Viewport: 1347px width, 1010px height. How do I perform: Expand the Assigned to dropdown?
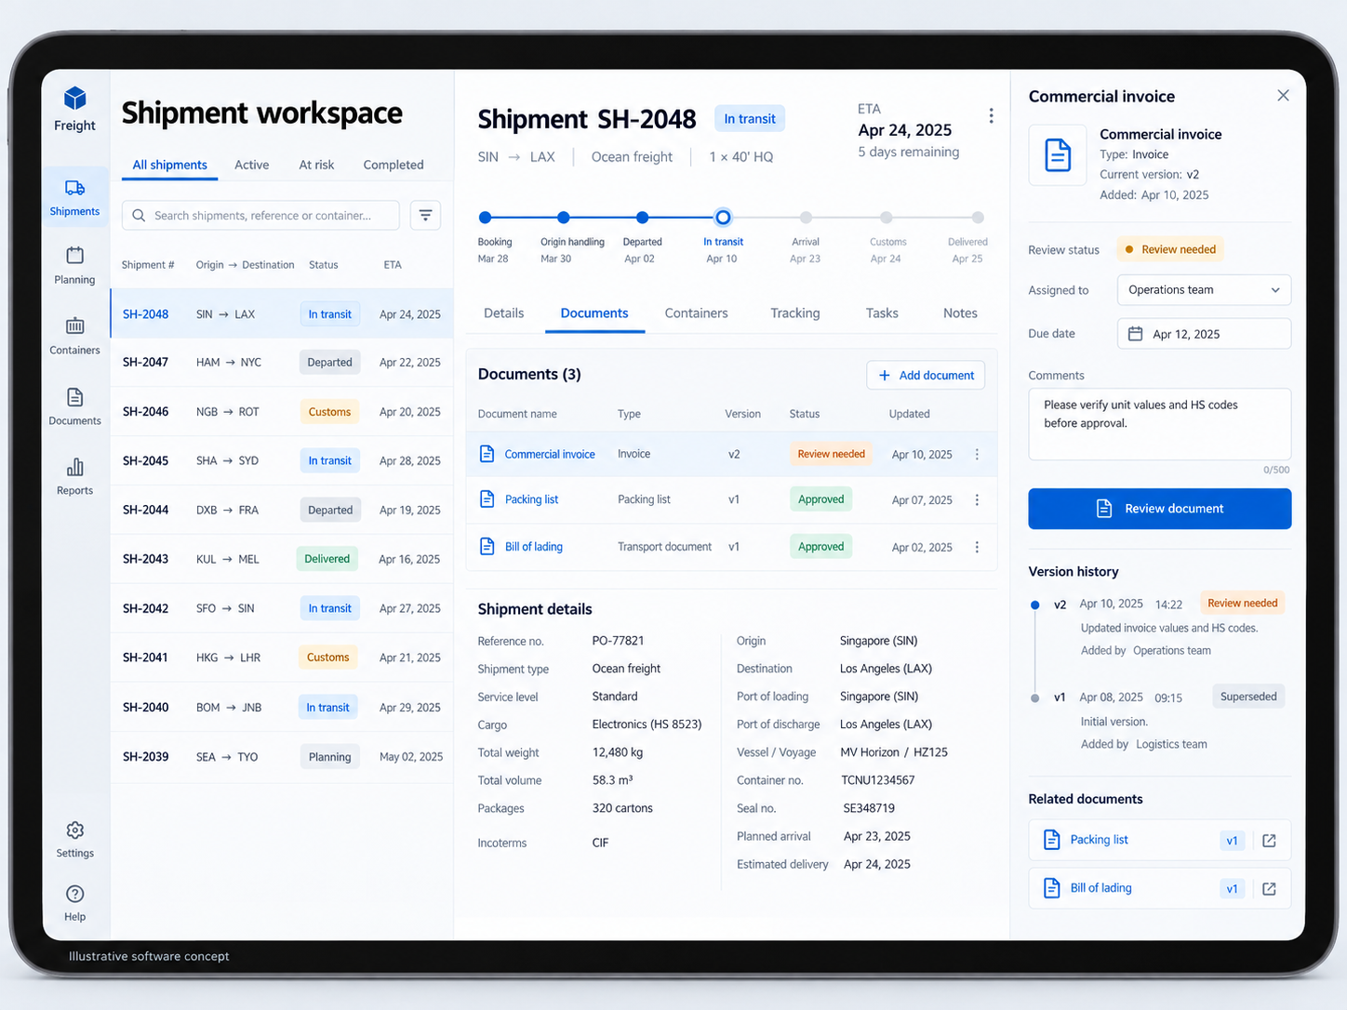click(1204, 290)
